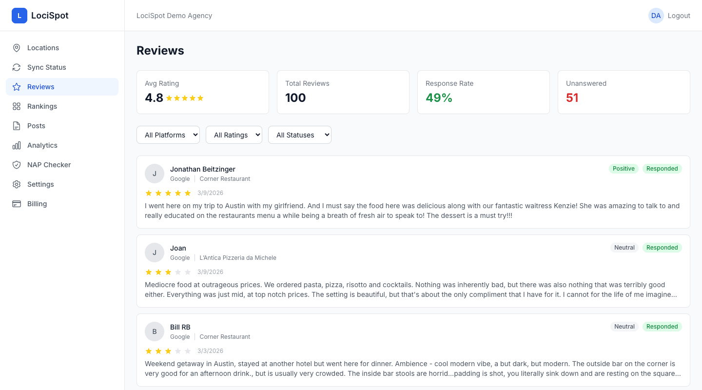This screenshot has height=390, width=702.
Task: Select Sync Status in the navigation menu
Action: 46,67
